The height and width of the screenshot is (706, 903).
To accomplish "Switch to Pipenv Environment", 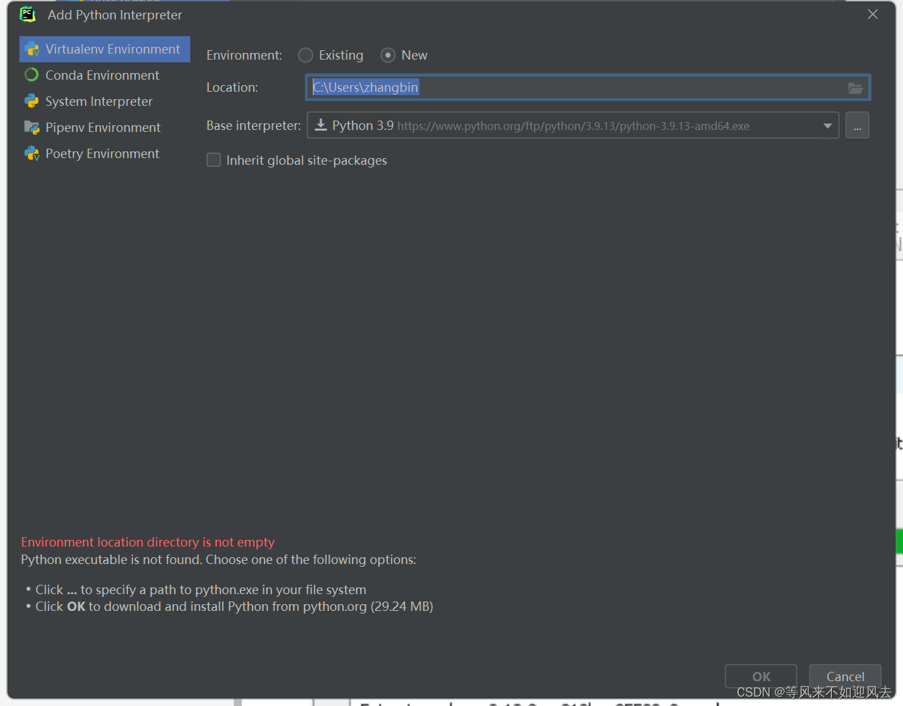I will [105, 127].
